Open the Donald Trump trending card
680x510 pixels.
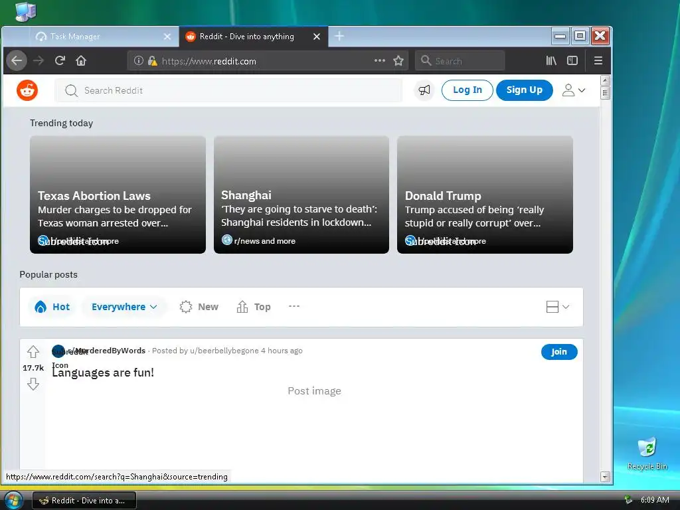485,195
